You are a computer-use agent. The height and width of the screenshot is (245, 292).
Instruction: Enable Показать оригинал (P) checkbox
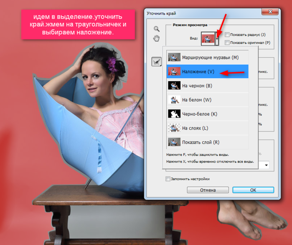227,42
